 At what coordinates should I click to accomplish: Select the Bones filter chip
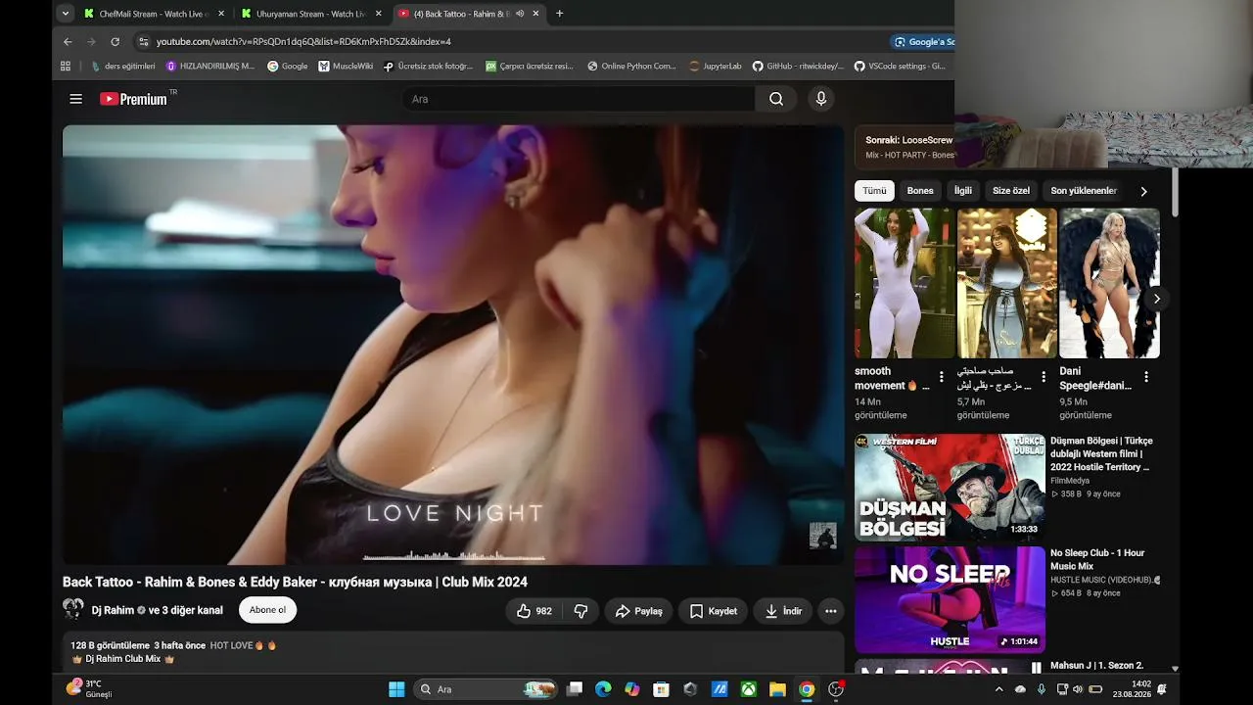click(x=920, y=191)
